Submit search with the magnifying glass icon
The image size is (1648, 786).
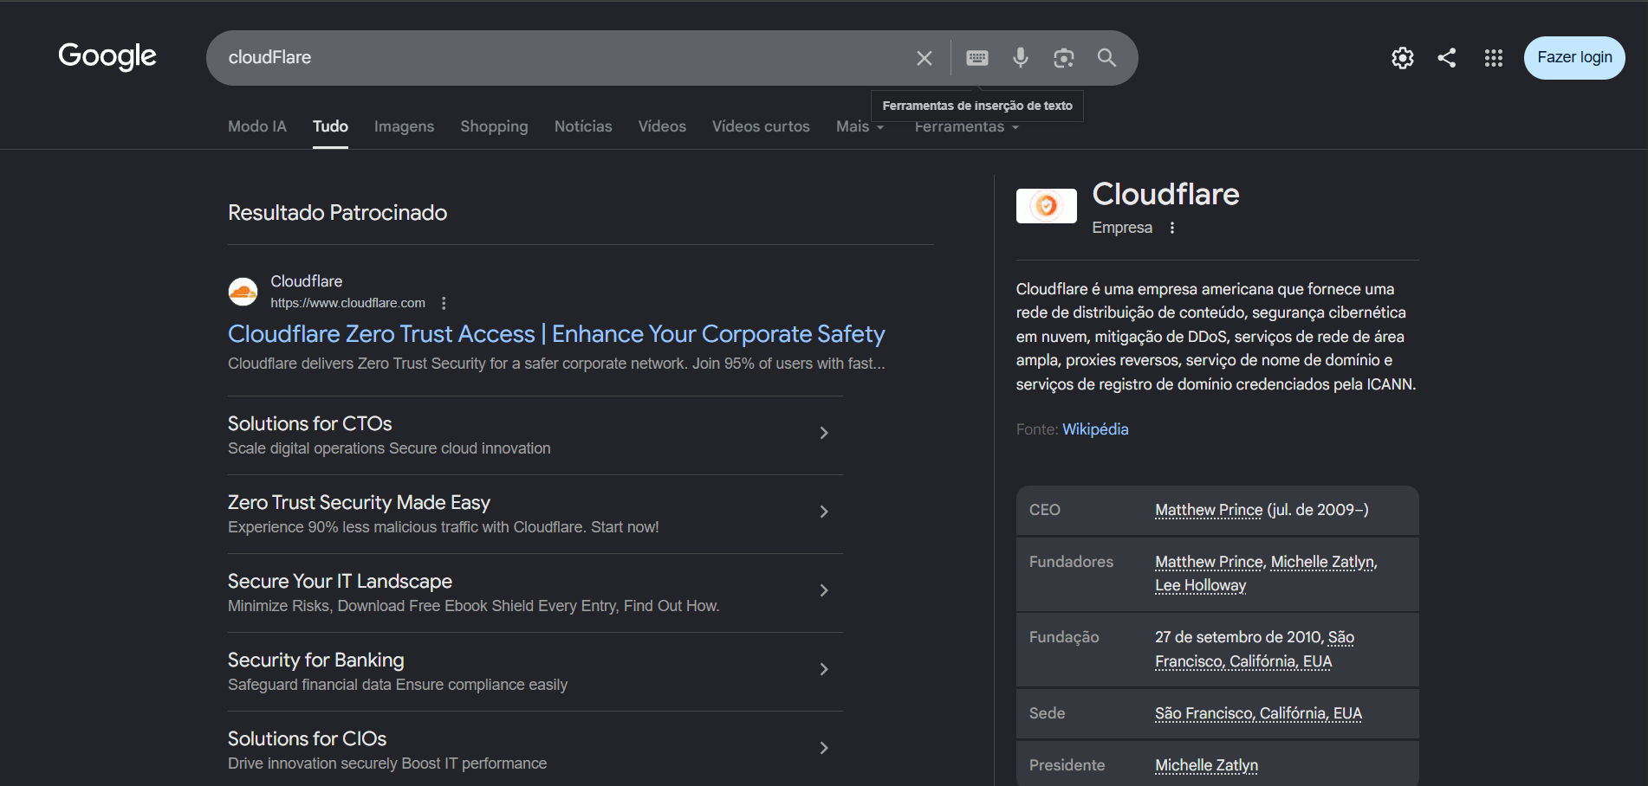pos(1106,58)
